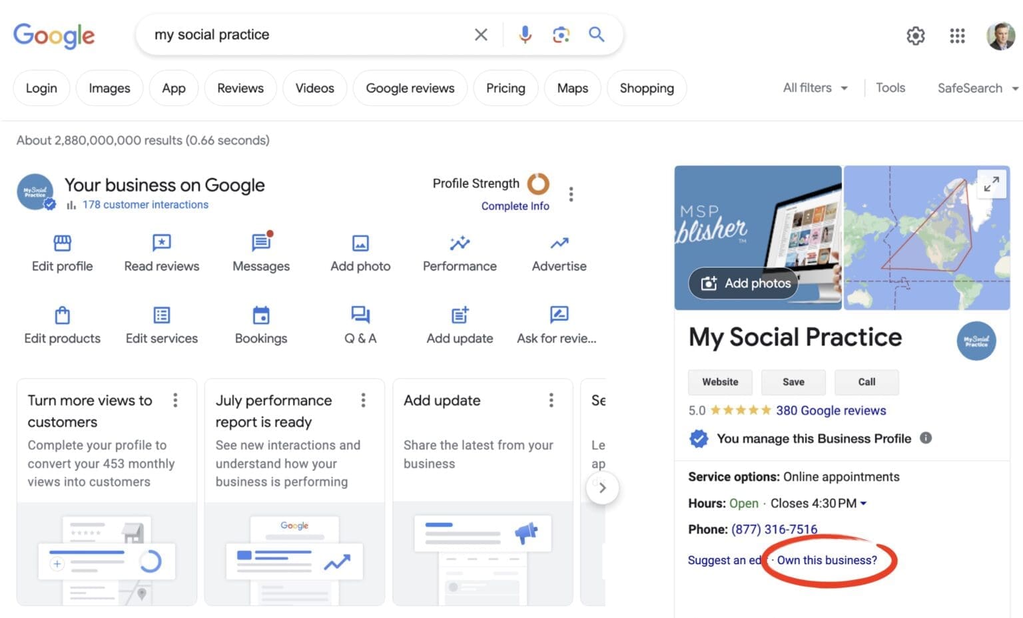Click the Website button in business panel
Viewport: 1023px width, 618px height.
[720, 382]
